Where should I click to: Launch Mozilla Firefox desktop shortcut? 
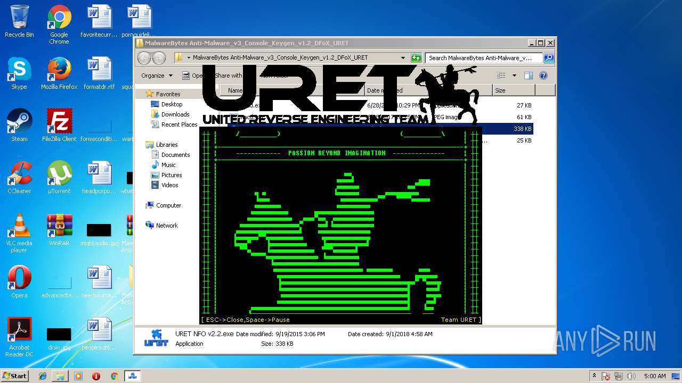[59, 73]
